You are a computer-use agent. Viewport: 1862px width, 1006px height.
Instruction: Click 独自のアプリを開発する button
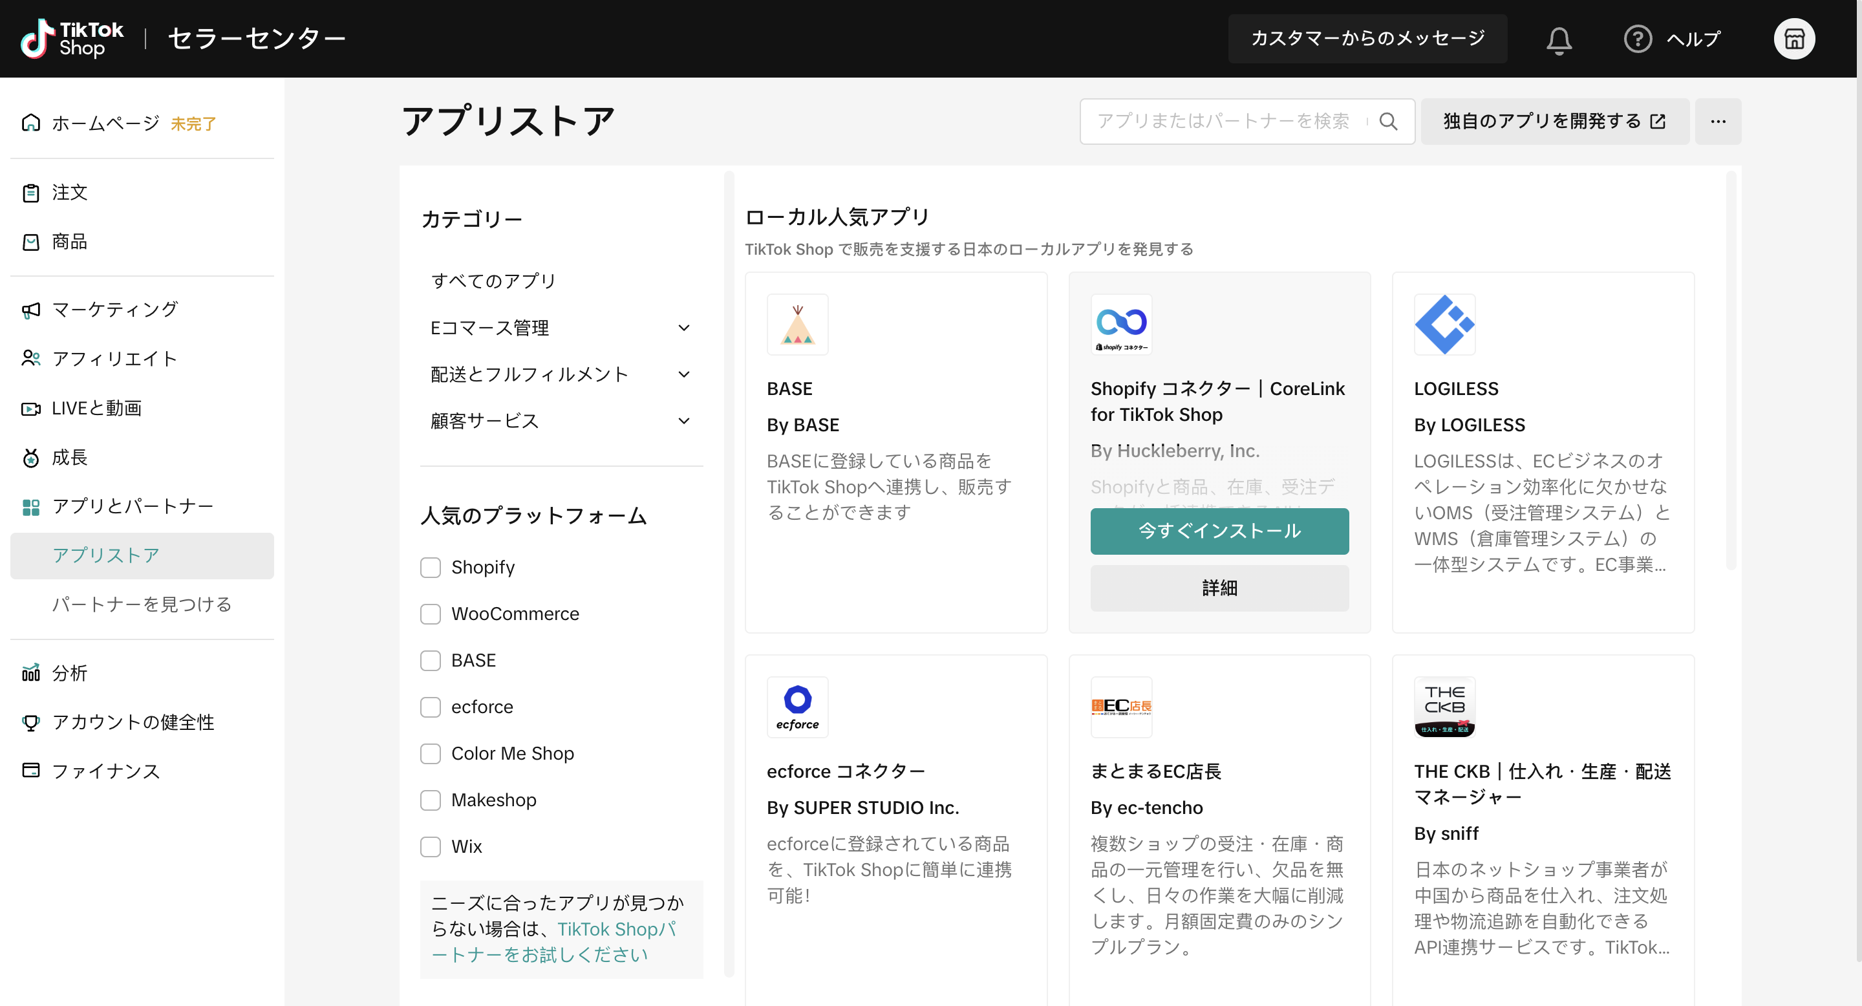click(x=1555, y=122)
